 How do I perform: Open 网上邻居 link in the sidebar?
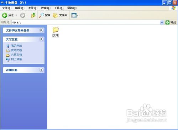[x=16, y=59]
